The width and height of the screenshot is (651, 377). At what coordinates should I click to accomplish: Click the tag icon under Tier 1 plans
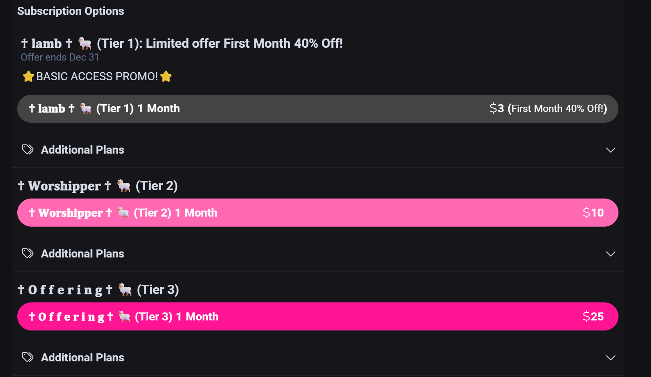pos(27,150)
